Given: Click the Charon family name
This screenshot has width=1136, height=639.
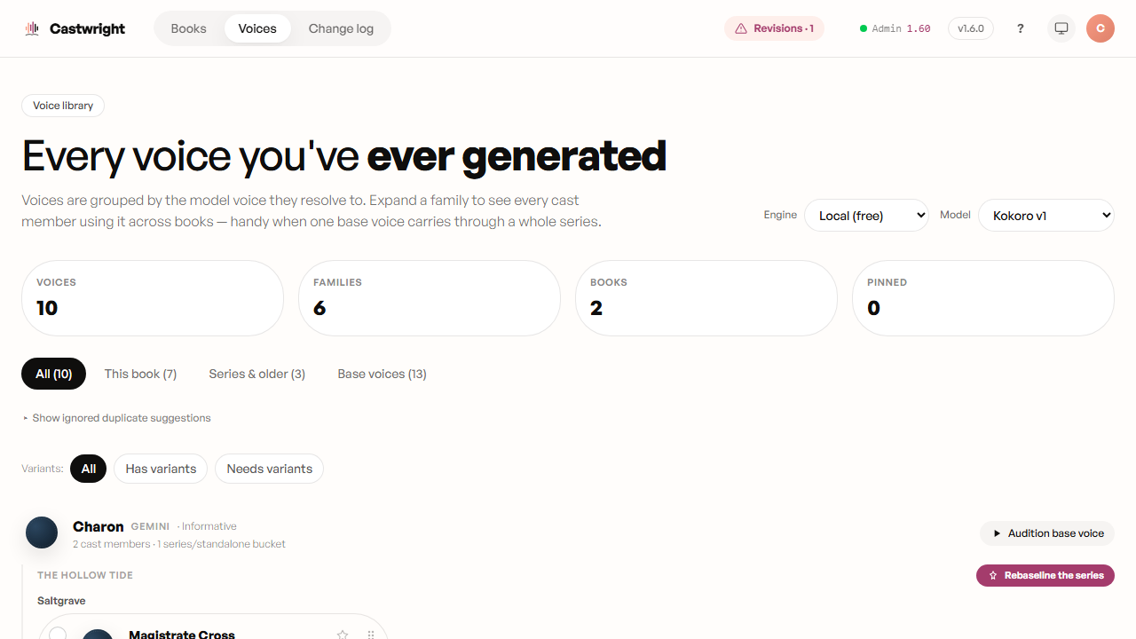Looking at the screenshot, I should [98, 526].
